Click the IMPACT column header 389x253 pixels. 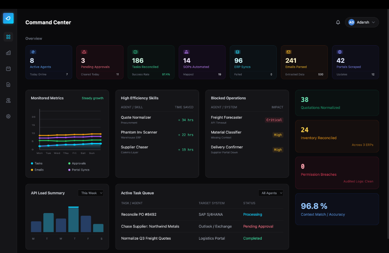[277, 107]
